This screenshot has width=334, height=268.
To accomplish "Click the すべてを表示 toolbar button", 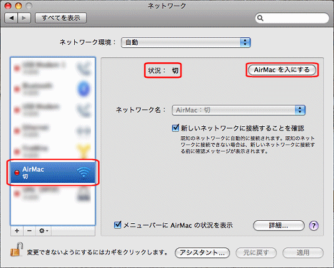I will 60,18.
